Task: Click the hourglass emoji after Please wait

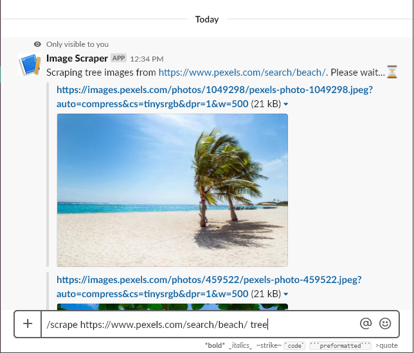Action: 392,72
